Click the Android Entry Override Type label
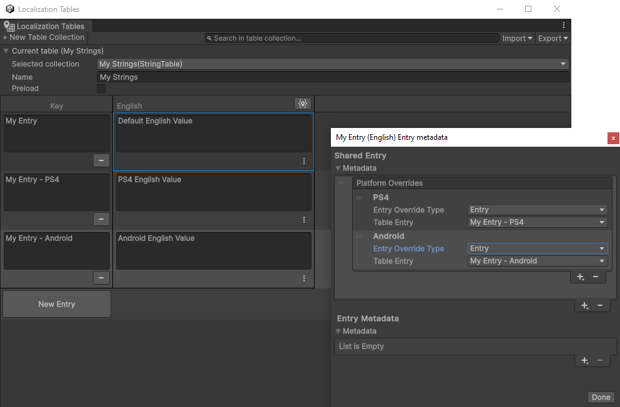Screen dimensions: 620x407 click(408, 248)
